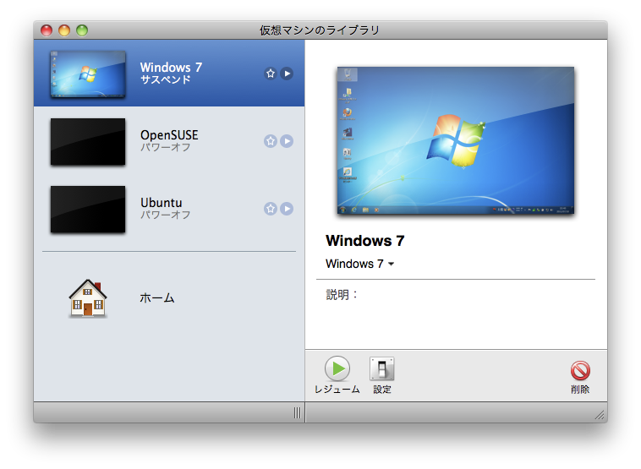Click the Resume (レジューム) green play button

[x=337, y=368]
